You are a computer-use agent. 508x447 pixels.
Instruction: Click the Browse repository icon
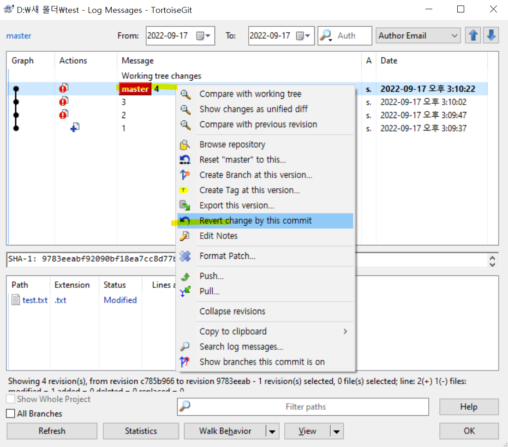pos(185,145)
